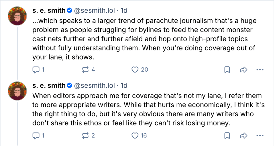The height and width of the screenshot is (146, 275).
Task: Click @sesmith.lol handle on second post
Action: [95, 85]
